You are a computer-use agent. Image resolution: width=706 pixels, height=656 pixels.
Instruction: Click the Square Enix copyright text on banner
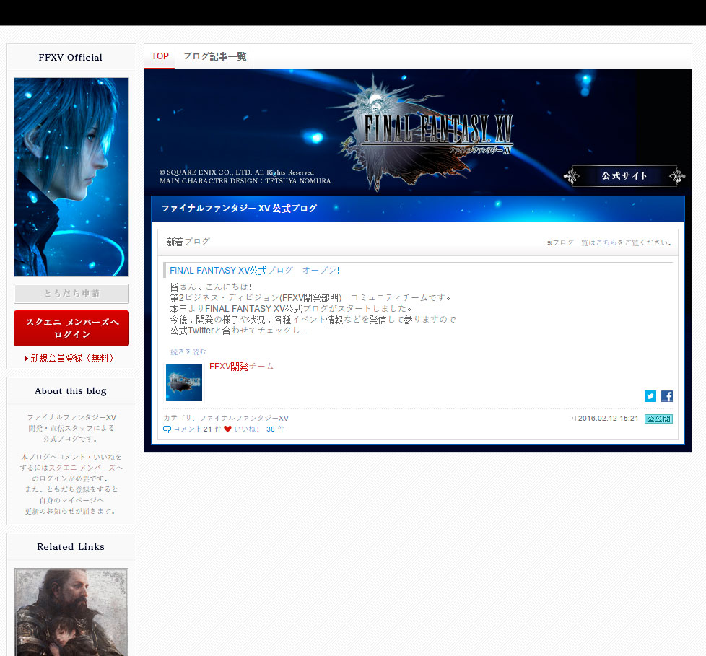click(245, 177)
